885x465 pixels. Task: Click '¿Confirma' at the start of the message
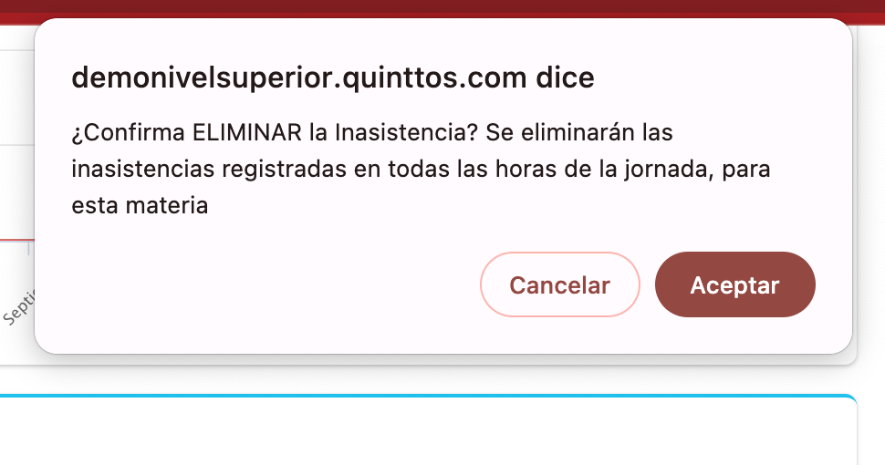tap(128, 133)
